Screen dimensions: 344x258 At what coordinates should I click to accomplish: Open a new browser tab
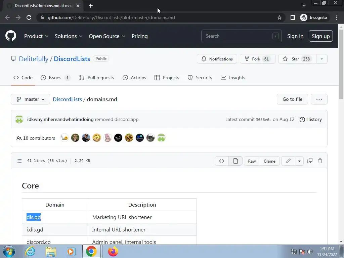point(91,6)
